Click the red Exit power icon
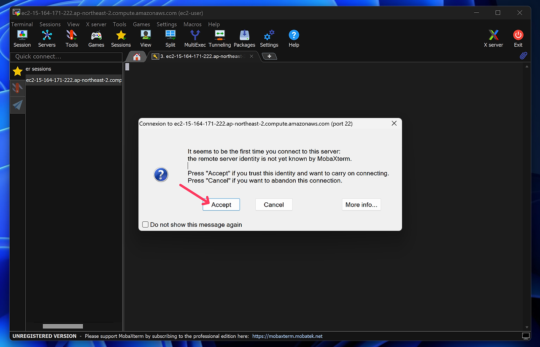This screenshot has width=540, height=347. [x=518, y=38]
